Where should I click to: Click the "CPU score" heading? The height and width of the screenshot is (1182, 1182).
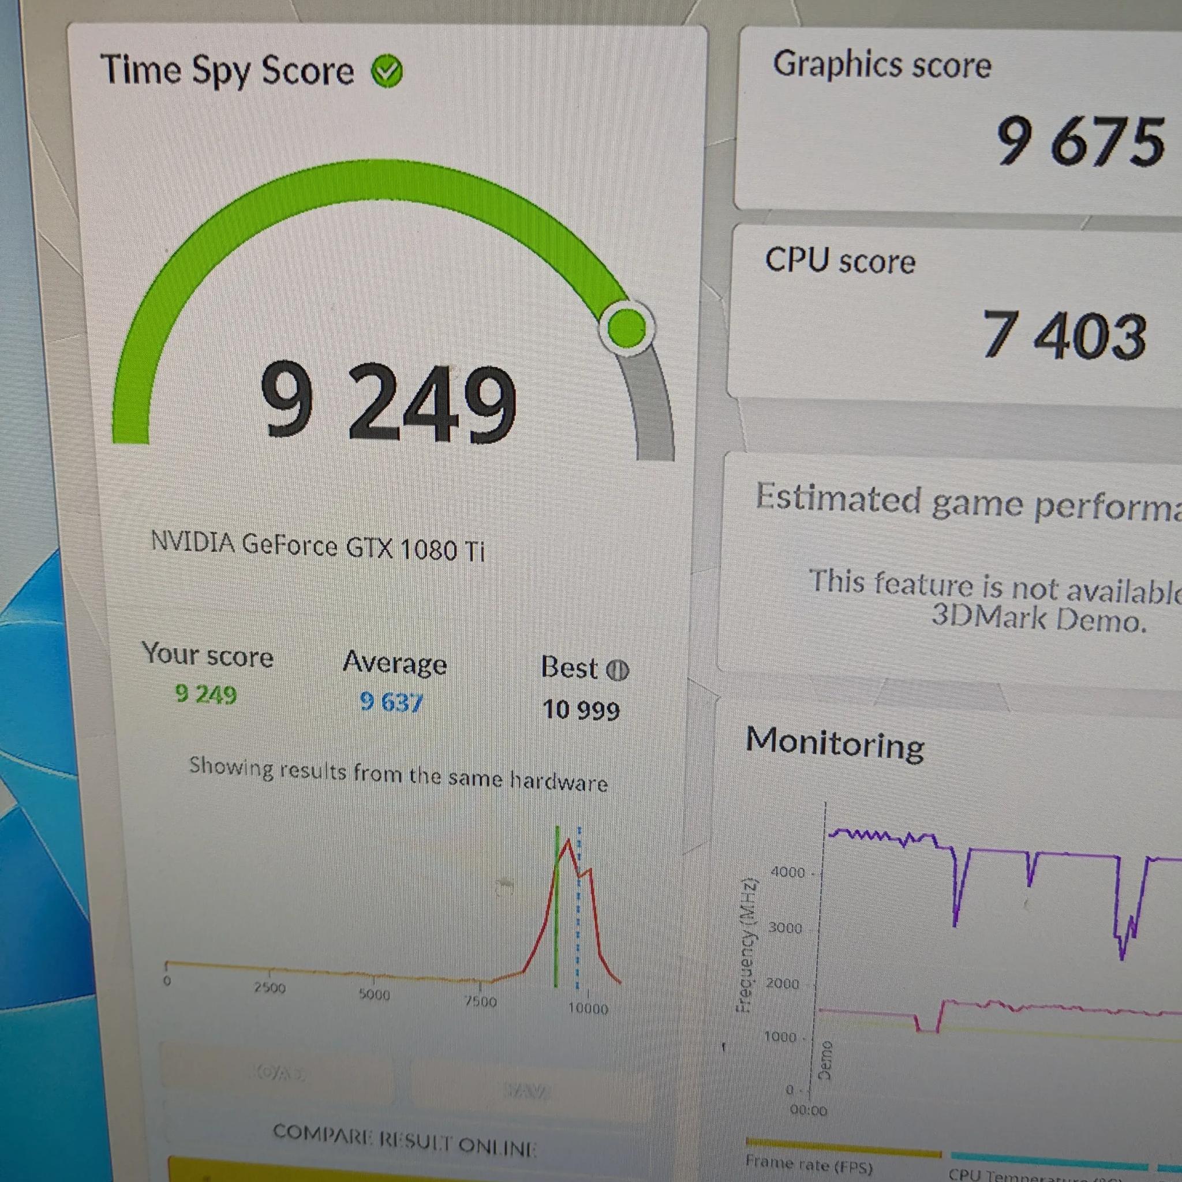click(840, 261)
